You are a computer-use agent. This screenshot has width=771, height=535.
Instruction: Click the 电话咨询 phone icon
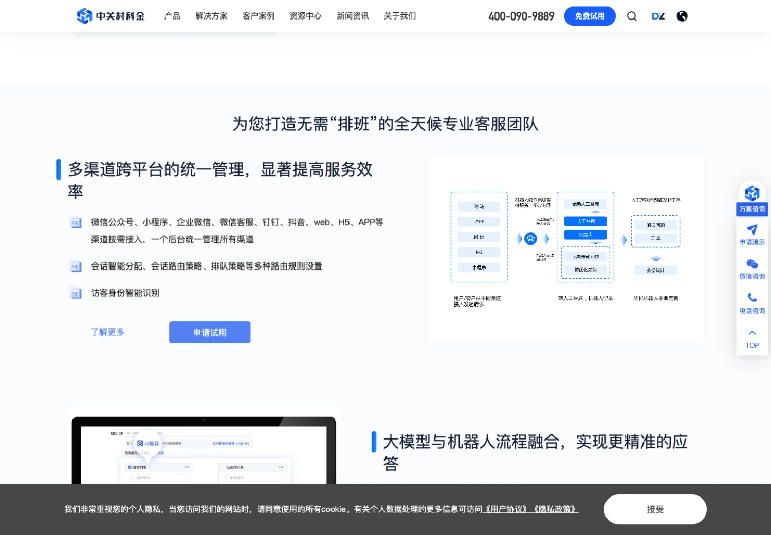point(752,297)
